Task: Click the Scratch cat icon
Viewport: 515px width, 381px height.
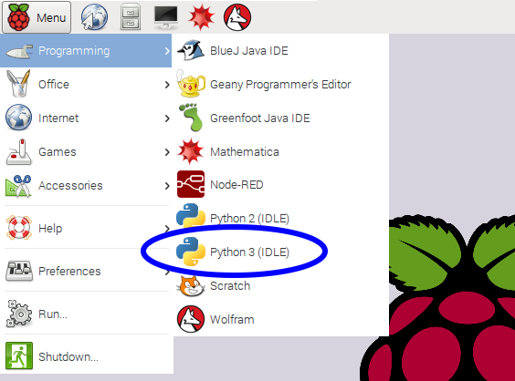Action: (191, 286)
